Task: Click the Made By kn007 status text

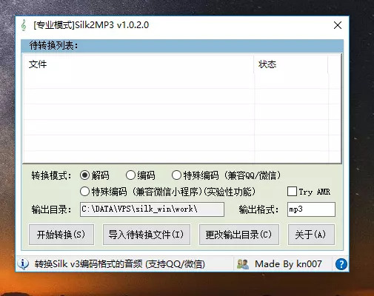Action: (x=288, y=264)
